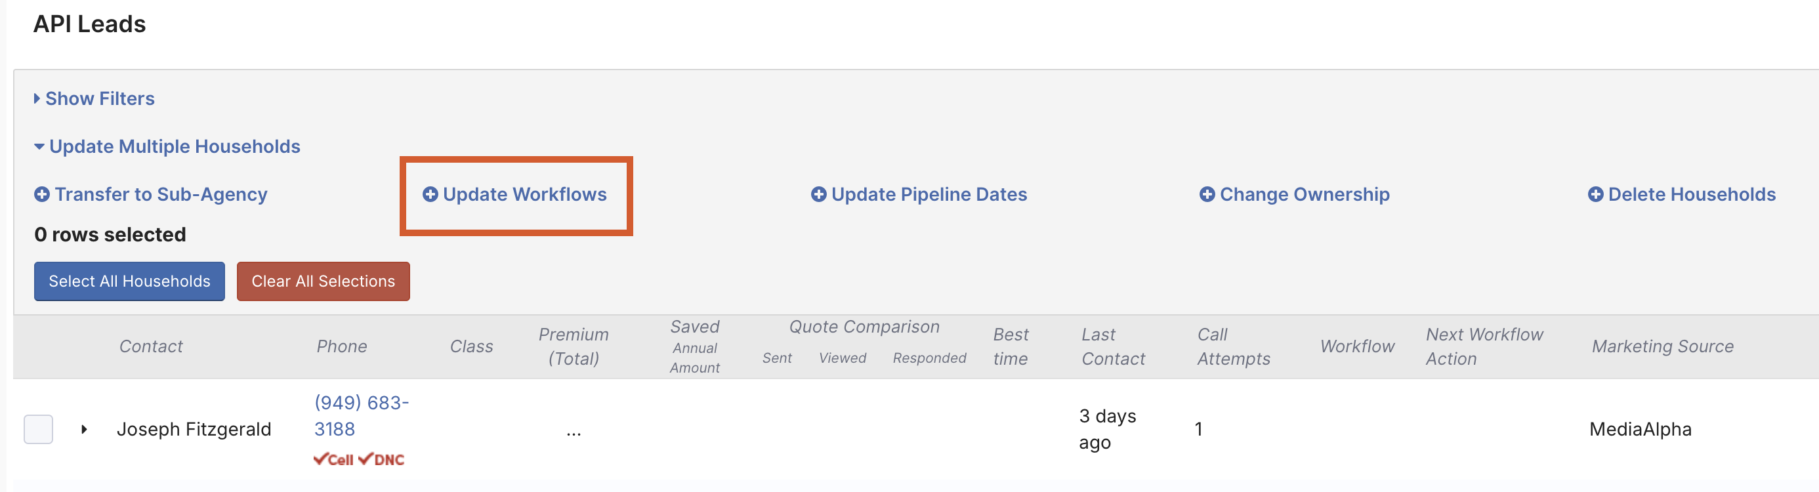The height and width of the screenshot is (492, 1819).
Task: Expand the Joseph Fitzgerald row details
Action: pos(84,429)
